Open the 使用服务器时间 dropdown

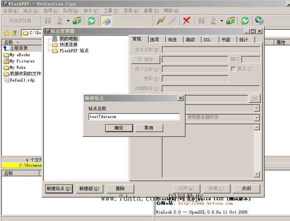(x=257, y=118)
